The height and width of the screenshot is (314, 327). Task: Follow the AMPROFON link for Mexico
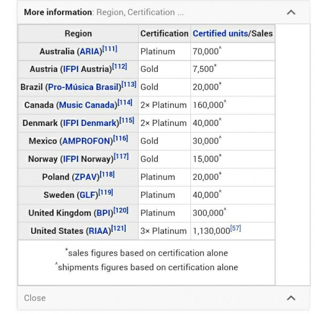tap(86, 141)
